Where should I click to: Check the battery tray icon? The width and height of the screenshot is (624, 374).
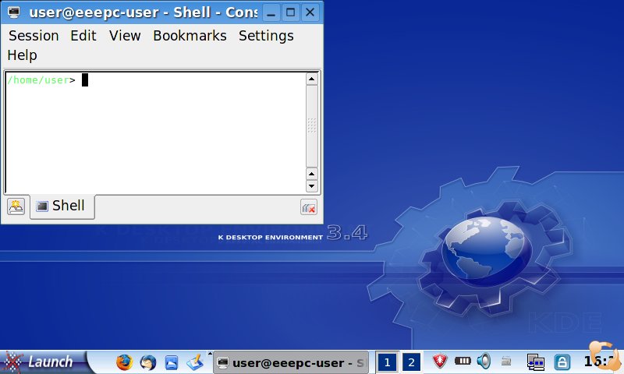click(x=463, y=361)
